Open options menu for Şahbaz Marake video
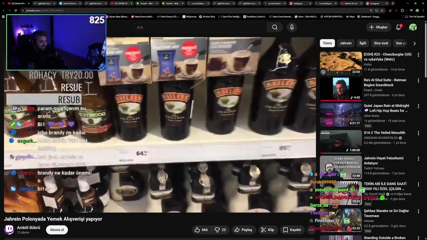The image size is (427, 240). tap(418, 211)
